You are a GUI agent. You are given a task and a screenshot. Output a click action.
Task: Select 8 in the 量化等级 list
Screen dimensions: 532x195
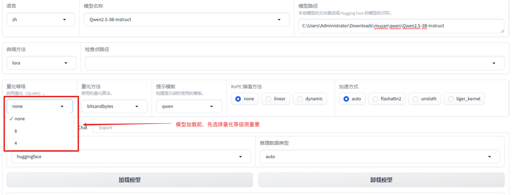[x=16, y=131]
